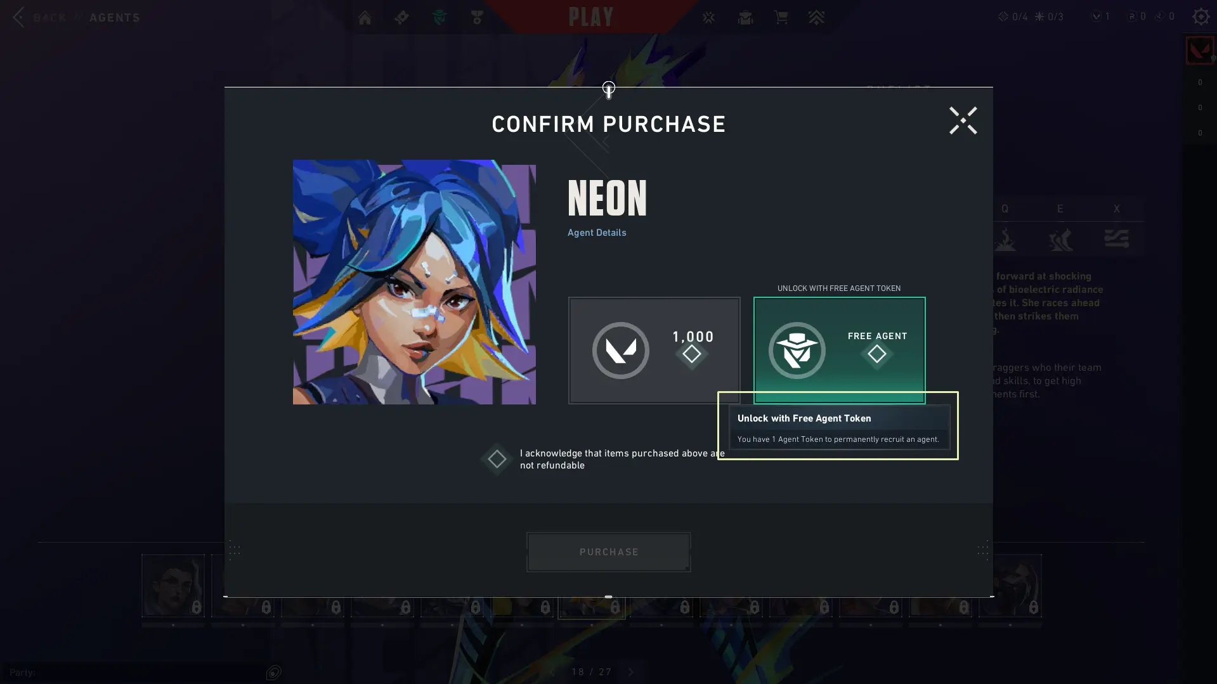Choose the Free Agent token unlock option
1217x684 pixels.
click(839, 350)
